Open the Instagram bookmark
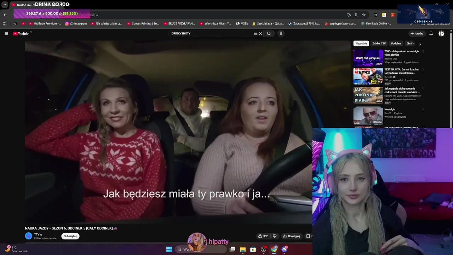Viewport: 453px width, 255px height. coord(76,24)
